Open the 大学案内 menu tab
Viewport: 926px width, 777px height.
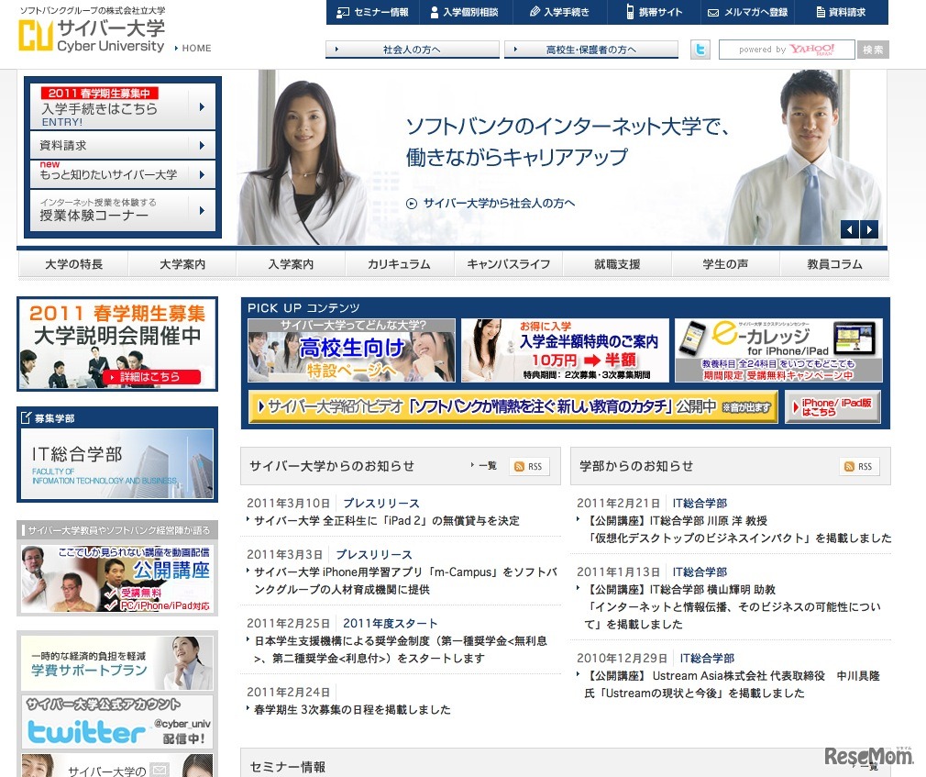[x=182, y=264]
